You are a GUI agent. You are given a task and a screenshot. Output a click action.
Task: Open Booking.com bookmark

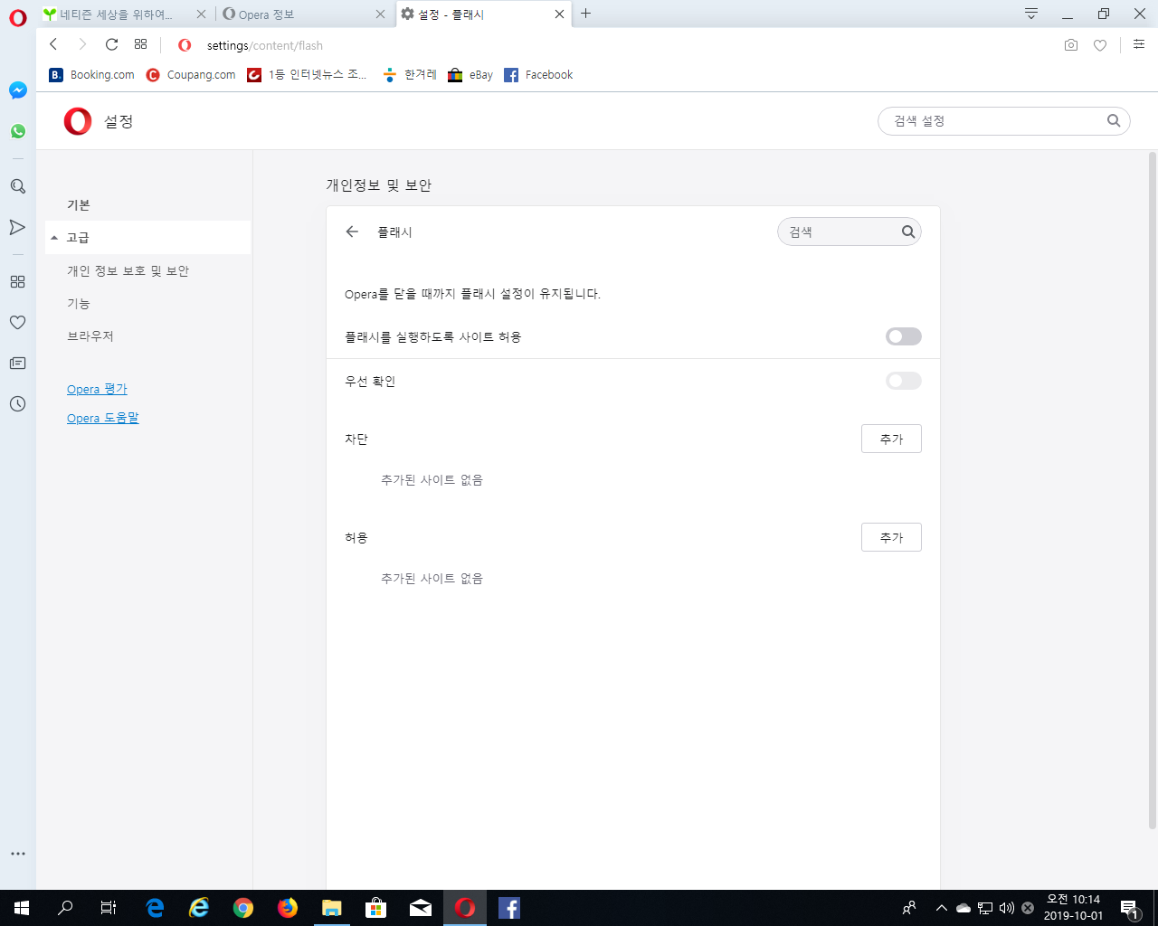[91, 75]
